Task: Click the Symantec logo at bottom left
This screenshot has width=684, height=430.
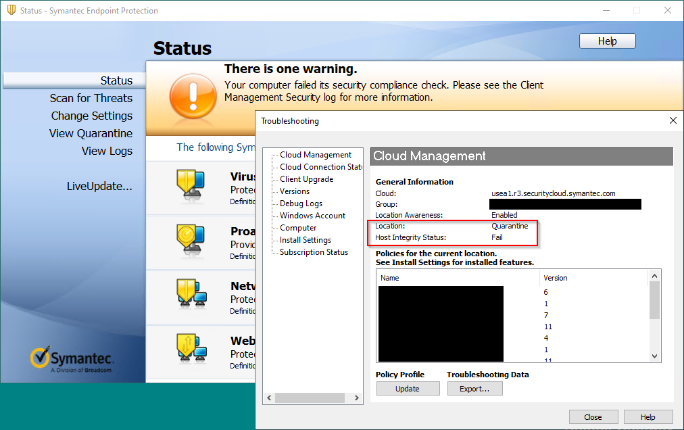Action: 73,360
